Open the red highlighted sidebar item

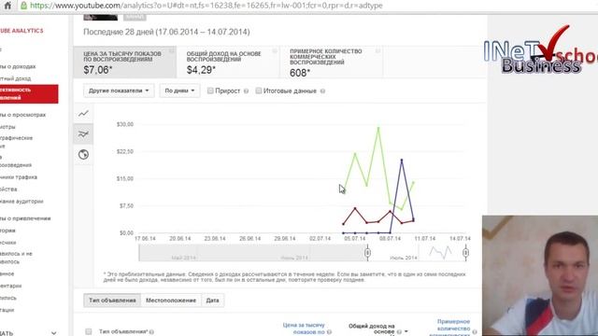29,93
